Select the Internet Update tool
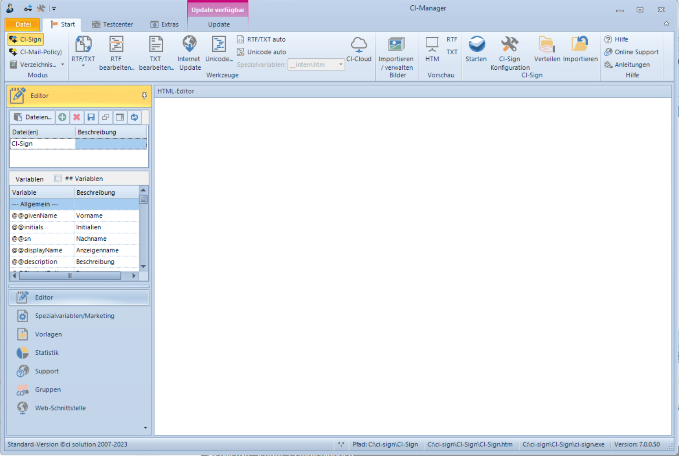This screenshot has width=679, height=456. click(189, 52)
